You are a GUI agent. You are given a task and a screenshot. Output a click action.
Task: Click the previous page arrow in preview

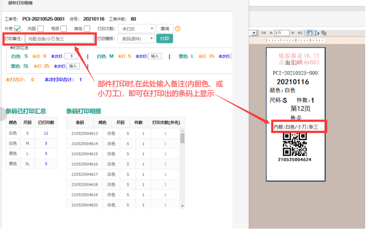pos(271,33)
